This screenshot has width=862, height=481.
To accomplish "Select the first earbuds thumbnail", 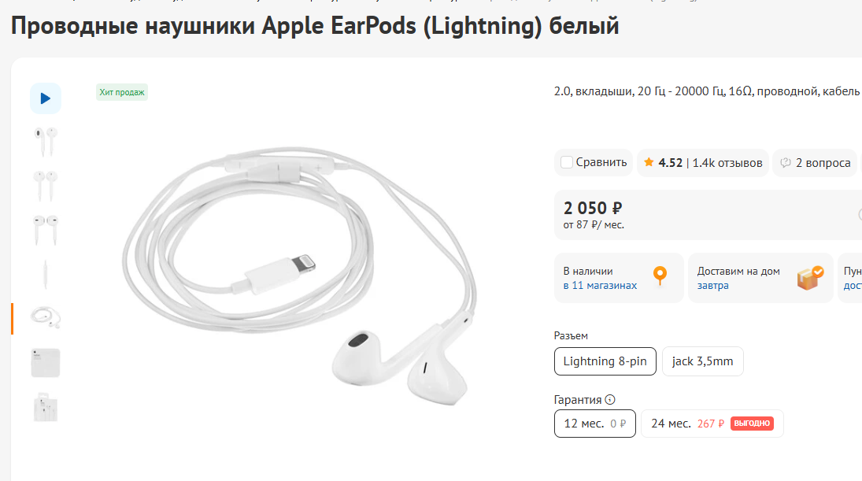I will click(x=46, y=142).
